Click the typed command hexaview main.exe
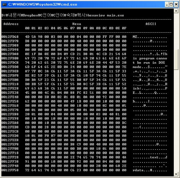This screenshot has width=180, height=178. pyautogui.click(x=106, y=15)
